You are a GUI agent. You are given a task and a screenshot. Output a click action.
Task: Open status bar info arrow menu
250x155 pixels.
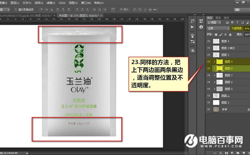(27, 153)
